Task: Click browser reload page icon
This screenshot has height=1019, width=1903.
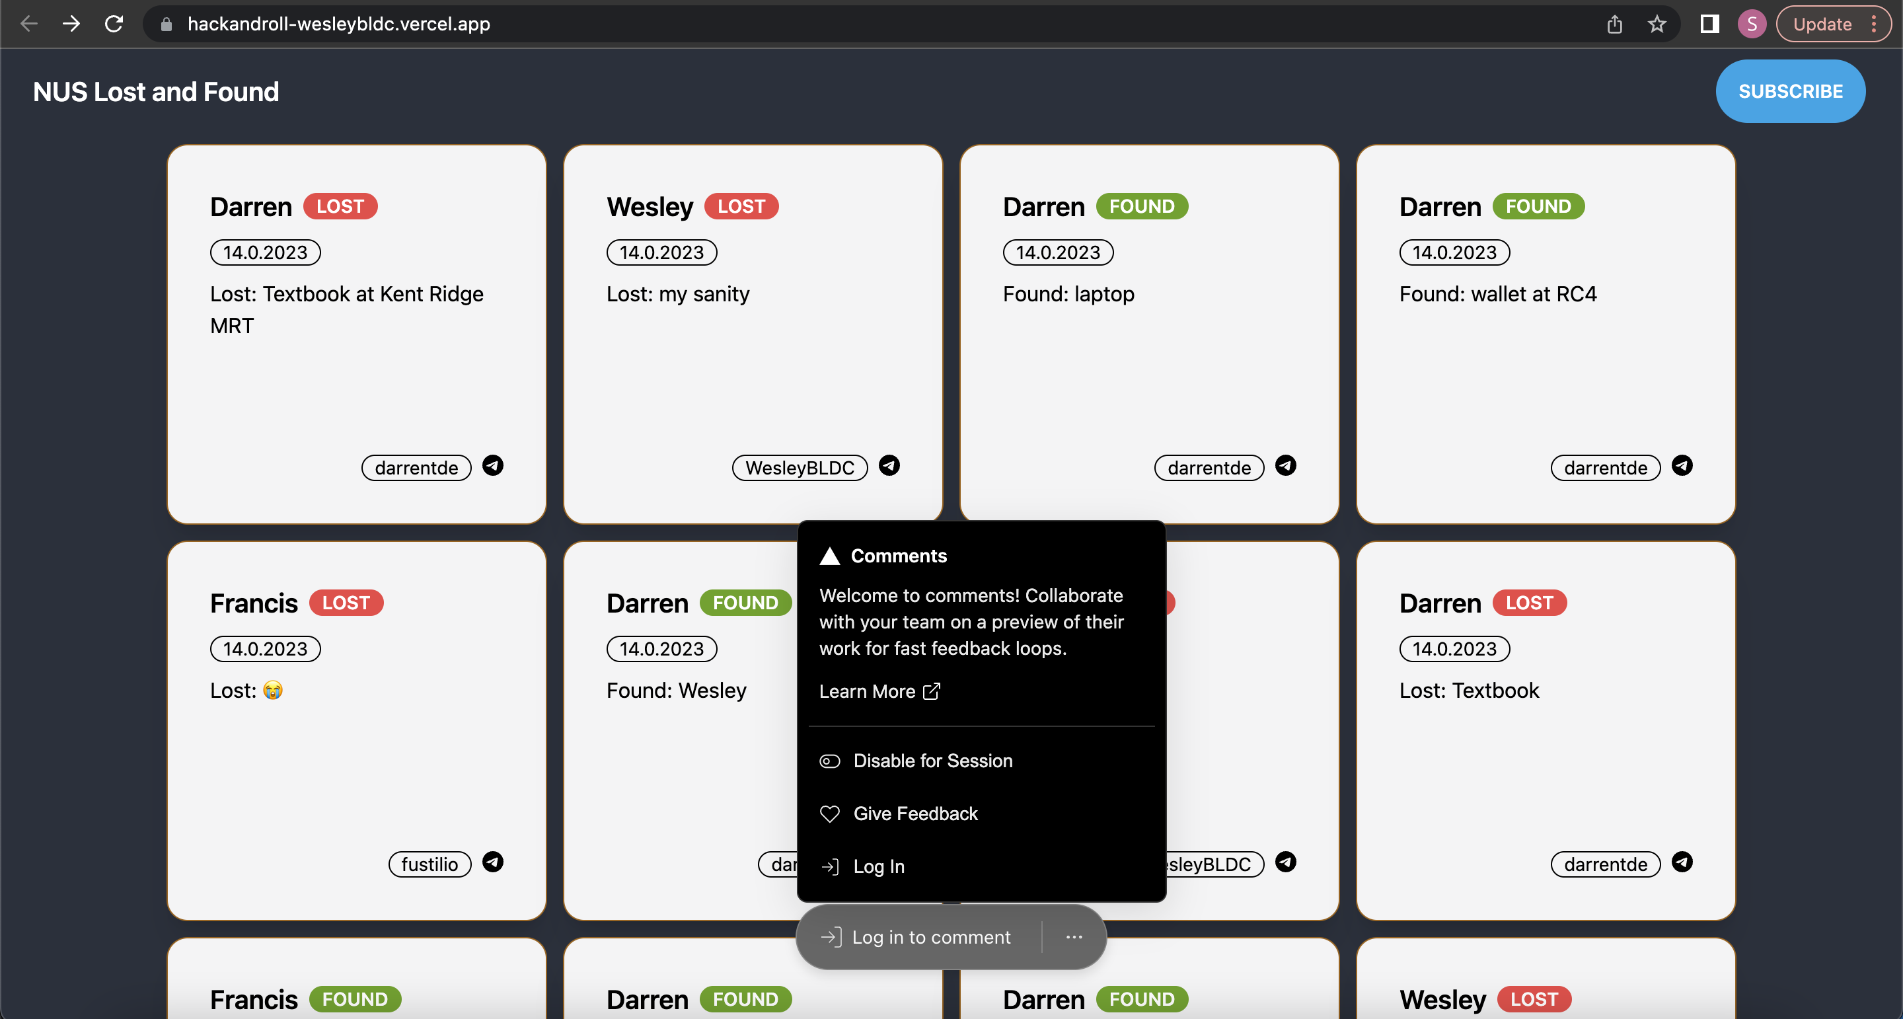Action: [114, 24]
